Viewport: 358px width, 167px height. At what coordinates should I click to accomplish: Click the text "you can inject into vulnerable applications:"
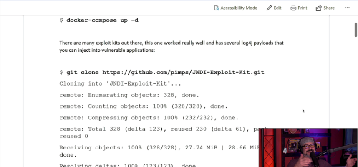(107, 50)
